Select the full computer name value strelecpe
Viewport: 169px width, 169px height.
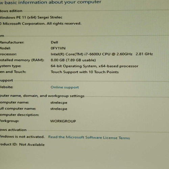(x=59, y=109)
